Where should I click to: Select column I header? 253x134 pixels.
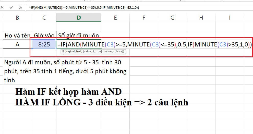tap(230, 18)
